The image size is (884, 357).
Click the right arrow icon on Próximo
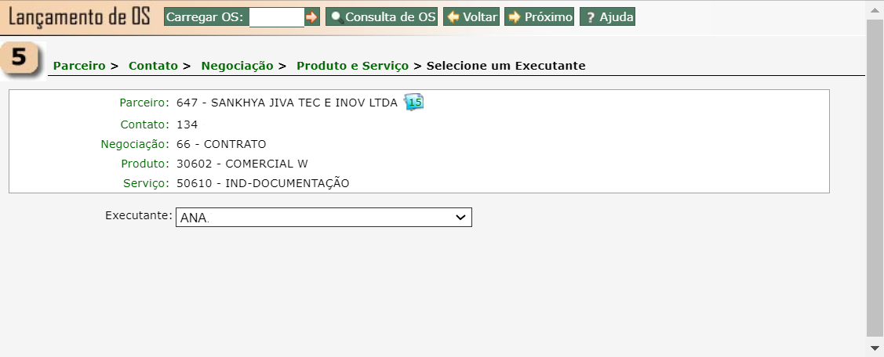(514, 17)
